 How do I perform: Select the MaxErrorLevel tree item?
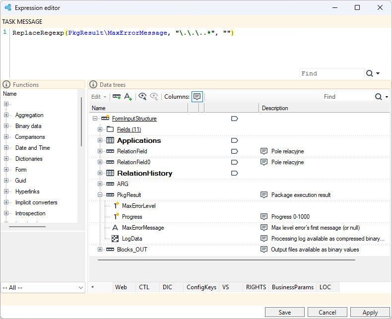[x=139, y=206]
